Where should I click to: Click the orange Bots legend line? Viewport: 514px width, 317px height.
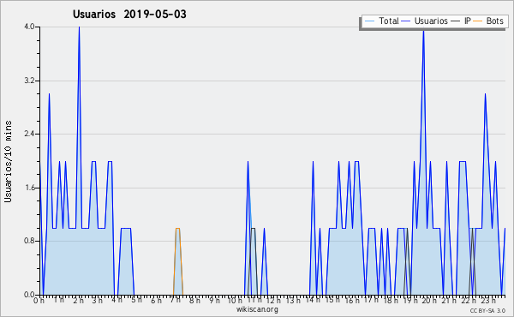478,21
